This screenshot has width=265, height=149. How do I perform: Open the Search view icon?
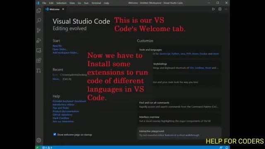pos(39,20)
